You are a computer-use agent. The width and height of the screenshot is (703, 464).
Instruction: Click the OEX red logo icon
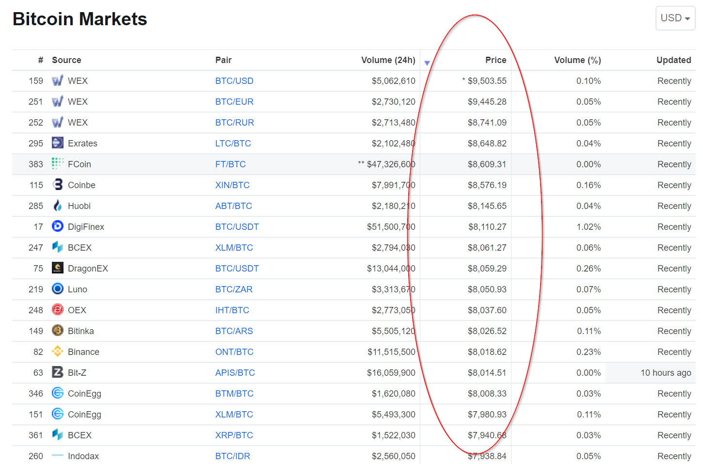(x=58, y=309)
